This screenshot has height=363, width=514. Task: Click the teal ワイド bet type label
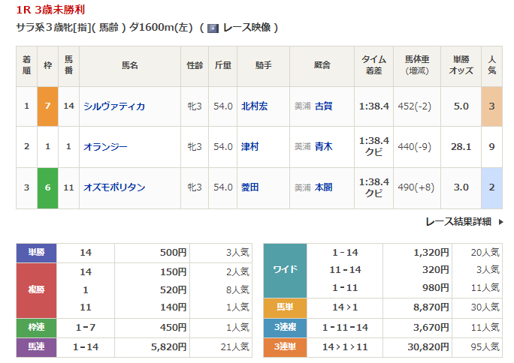286,270
